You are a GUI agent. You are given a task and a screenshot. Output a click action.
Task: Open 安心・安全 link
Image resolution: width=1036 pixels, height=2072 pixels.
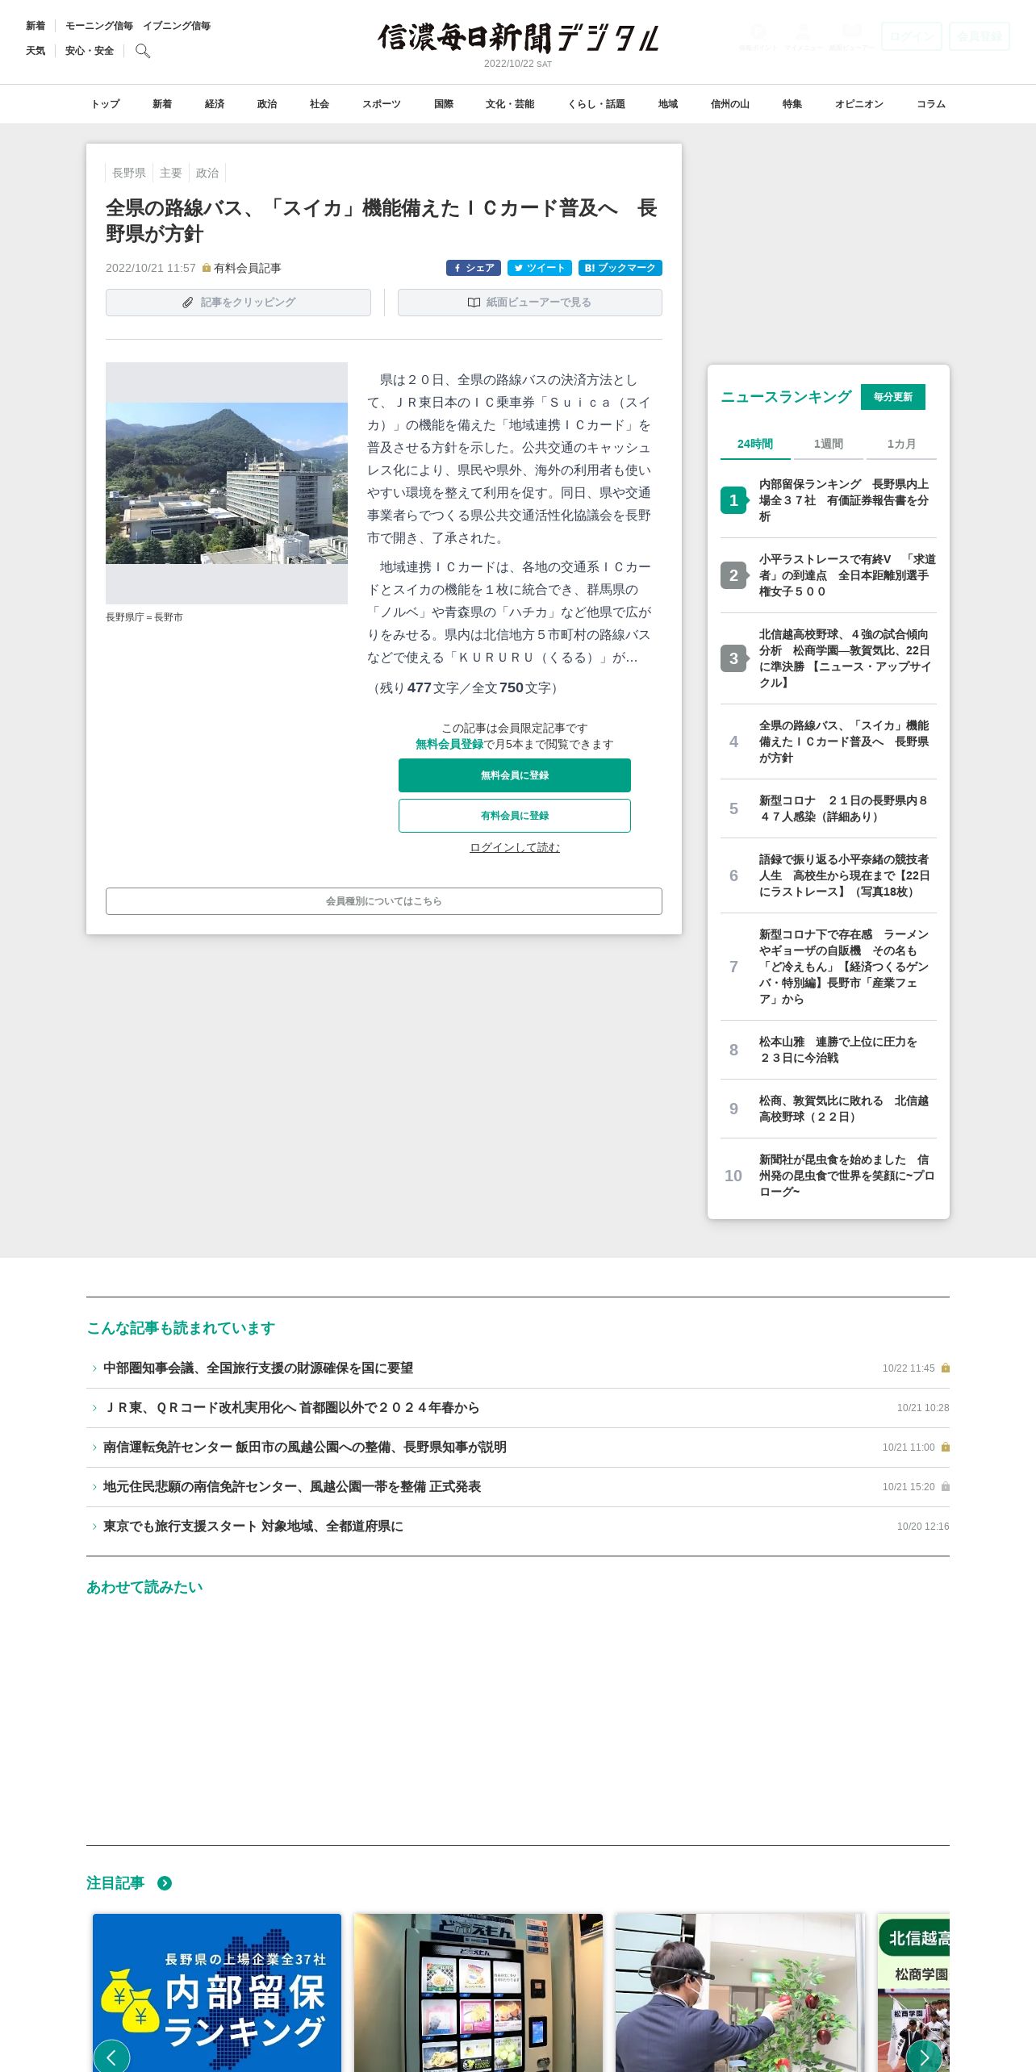tap(90, 51)
